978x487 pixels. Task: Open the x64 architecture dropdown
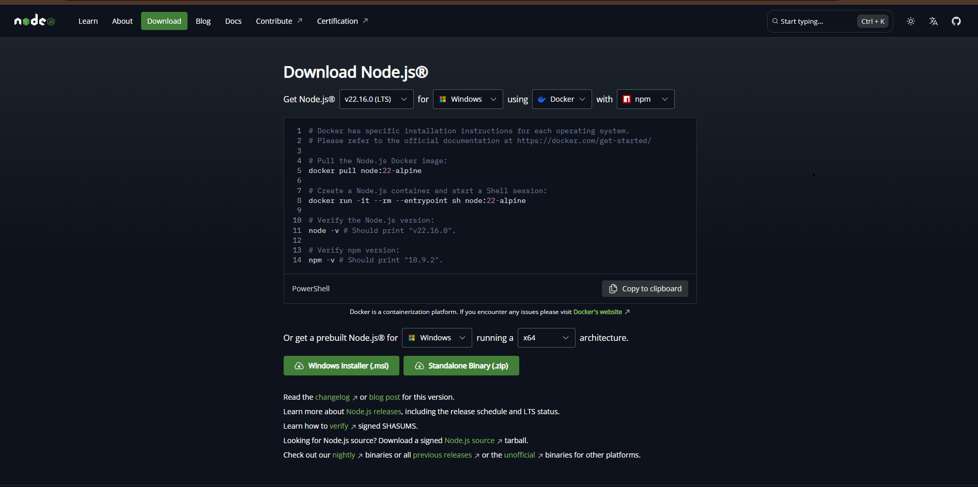pyautogui.click(x=546, y=338)
